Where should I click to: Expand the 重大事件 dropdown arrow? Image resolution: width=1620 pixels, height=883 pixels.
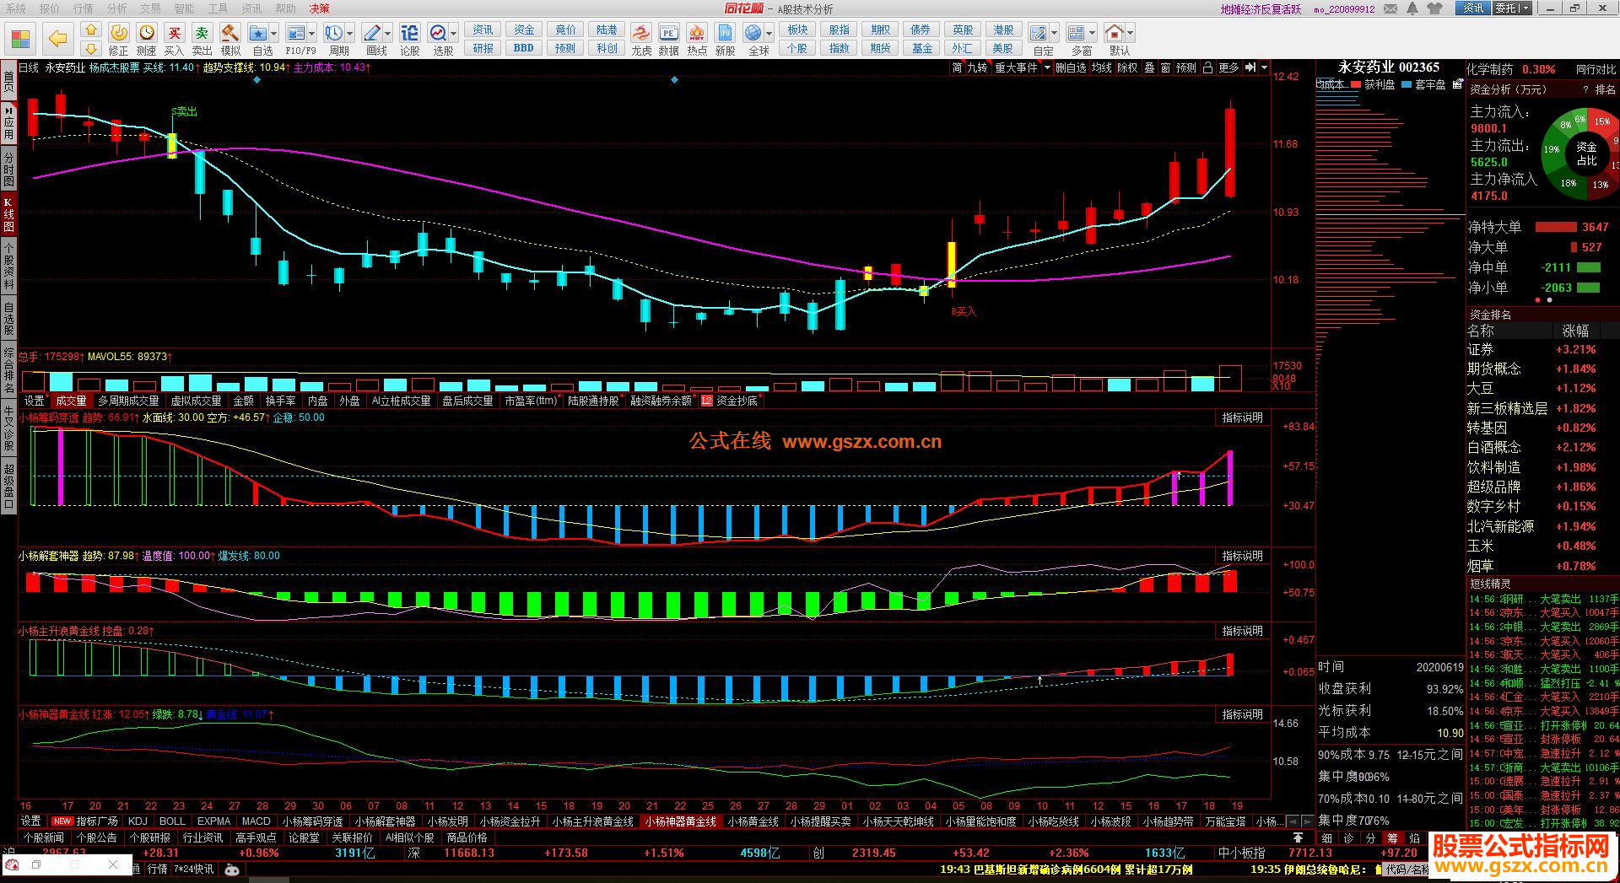click(x=1047, y=67)
